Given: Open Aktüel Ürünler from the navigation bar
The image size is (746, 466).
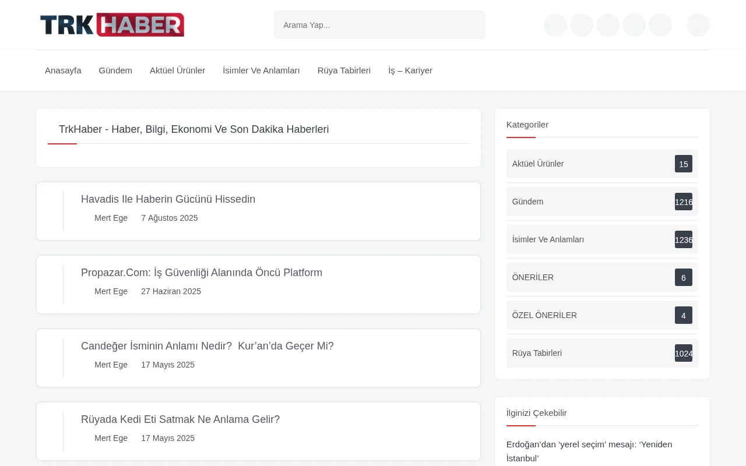Looking at the screenshot, I should click(177, 70).
